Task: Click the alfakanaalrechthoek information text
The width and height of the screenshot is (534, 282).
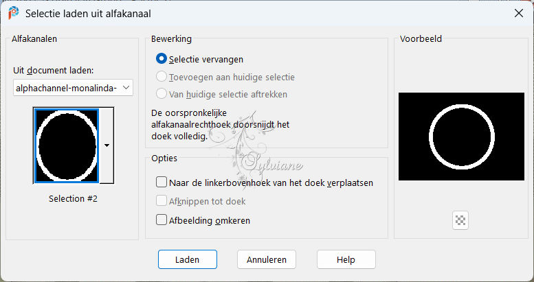Action: click(x=221, y=124)
